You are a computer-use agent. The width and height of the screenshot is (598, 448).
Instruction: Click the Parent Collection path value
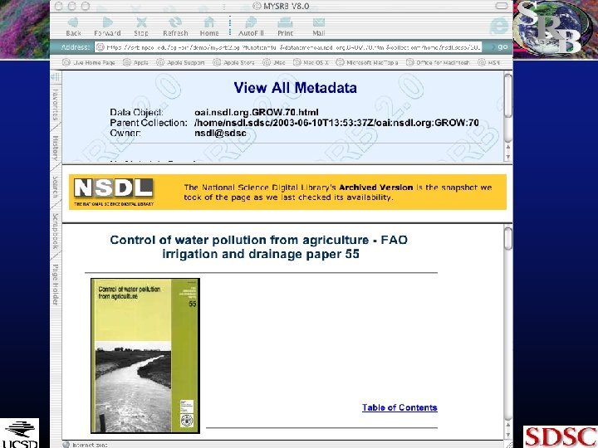coord(336,123)
